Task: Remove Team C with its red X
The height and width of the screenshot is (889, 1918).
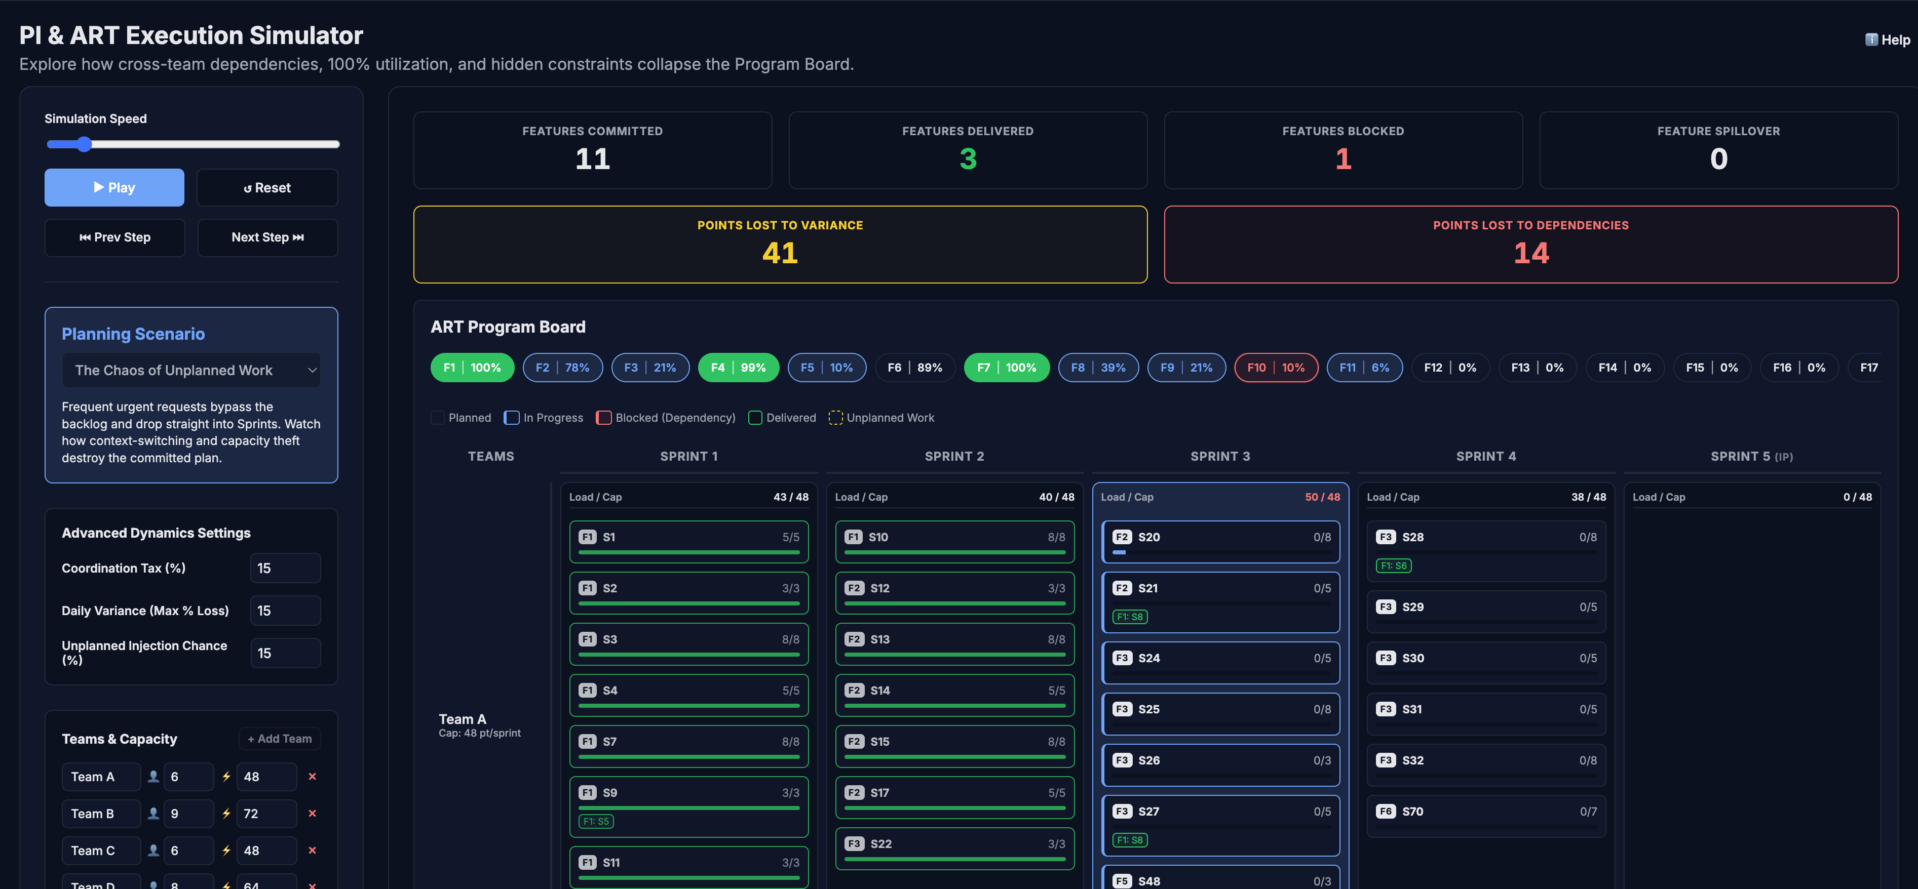Action: pyautogui.click(x=312, y=851)
